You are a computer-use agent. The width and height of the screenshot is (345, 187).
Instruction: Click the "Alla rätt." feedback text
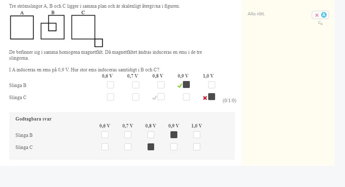pos(256,14)
